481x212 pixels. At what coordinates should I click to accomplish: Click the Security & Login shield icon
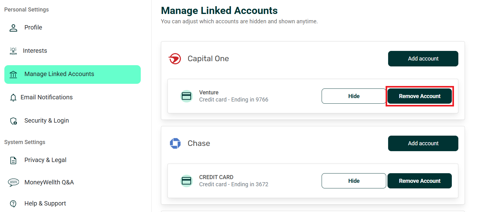[x=13, y=121]
